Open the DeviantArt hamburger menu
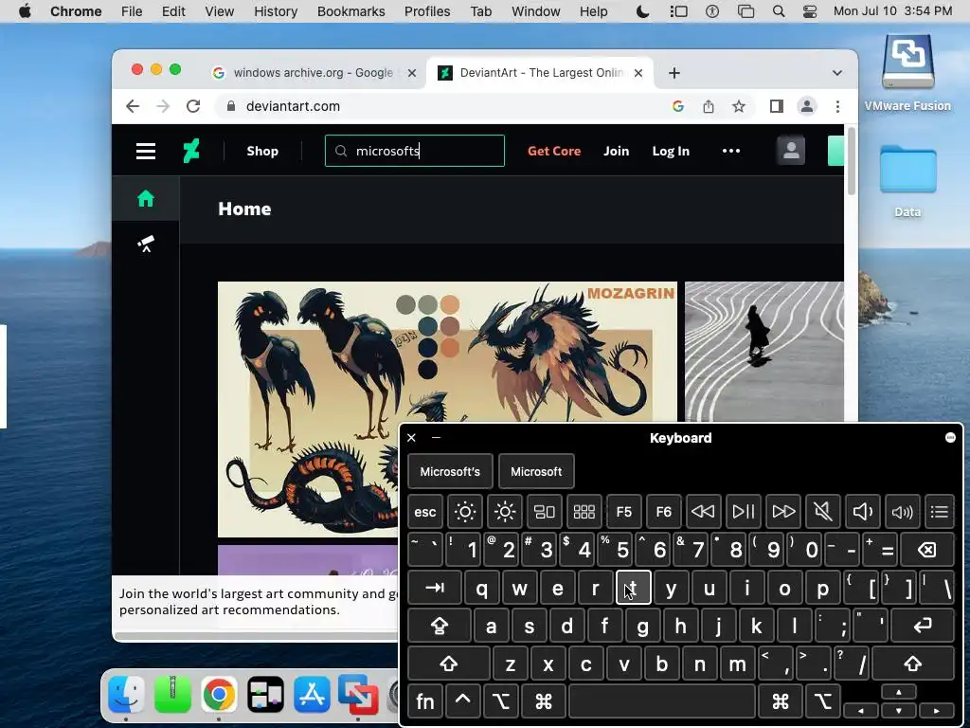970x728 pixels. tap(146, 151)
